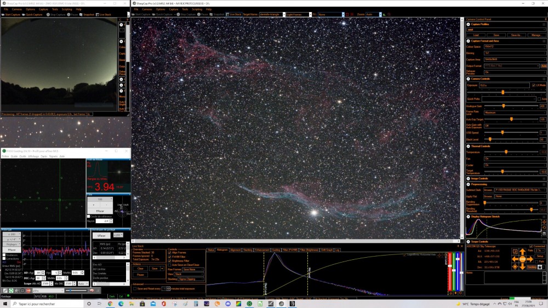This screenshot has width=548, height=308.
Task: Click the Analogue Gain slider
Action: 512,106
